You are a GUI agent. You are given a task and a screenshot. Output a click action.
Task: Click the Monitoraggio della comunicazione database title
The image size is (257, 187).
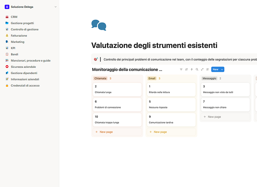point(127,70)
